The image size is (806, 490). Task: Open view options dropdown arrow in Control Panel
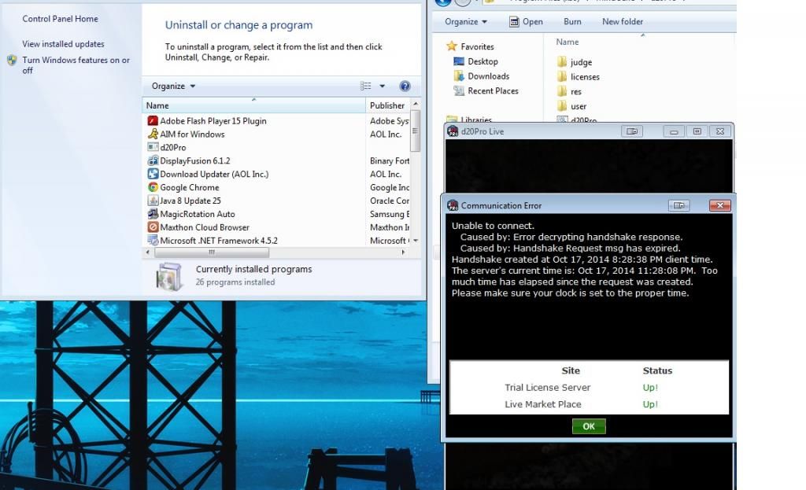click(382, 87)
